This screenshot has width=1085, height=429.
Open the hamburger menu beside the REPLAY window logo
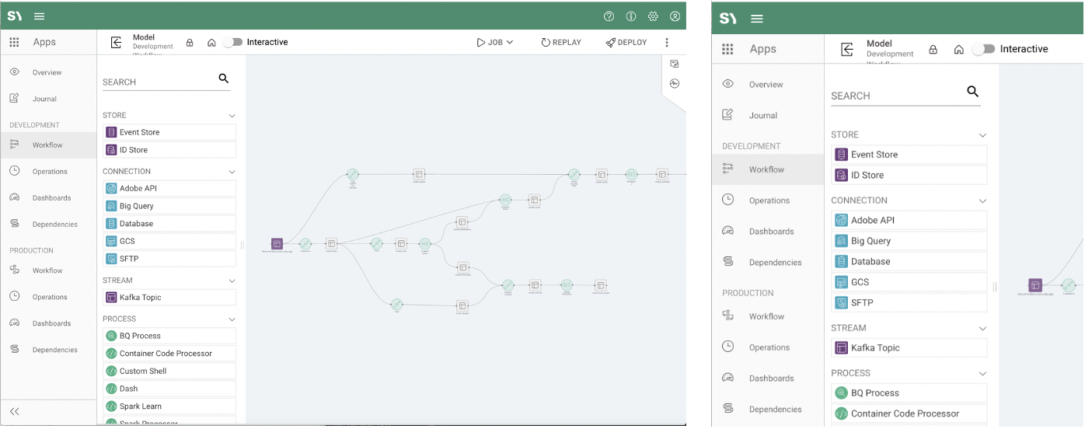coord(40,16)
